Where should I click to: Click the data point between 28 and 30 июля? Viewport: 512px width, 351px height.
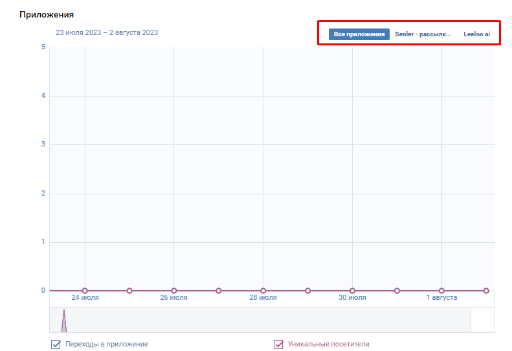click(x=308, y=291)
